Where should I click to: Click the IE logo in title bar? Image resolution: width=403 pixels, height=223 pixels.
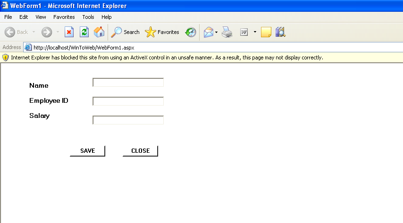[5, 5]
